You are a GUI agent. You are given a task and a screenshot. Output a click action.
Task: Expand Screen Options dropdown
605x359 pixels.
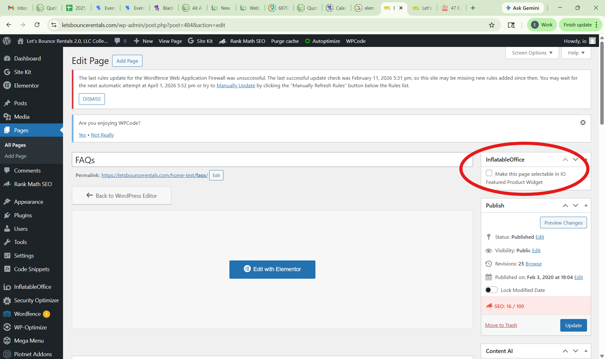tap(532, 53)
